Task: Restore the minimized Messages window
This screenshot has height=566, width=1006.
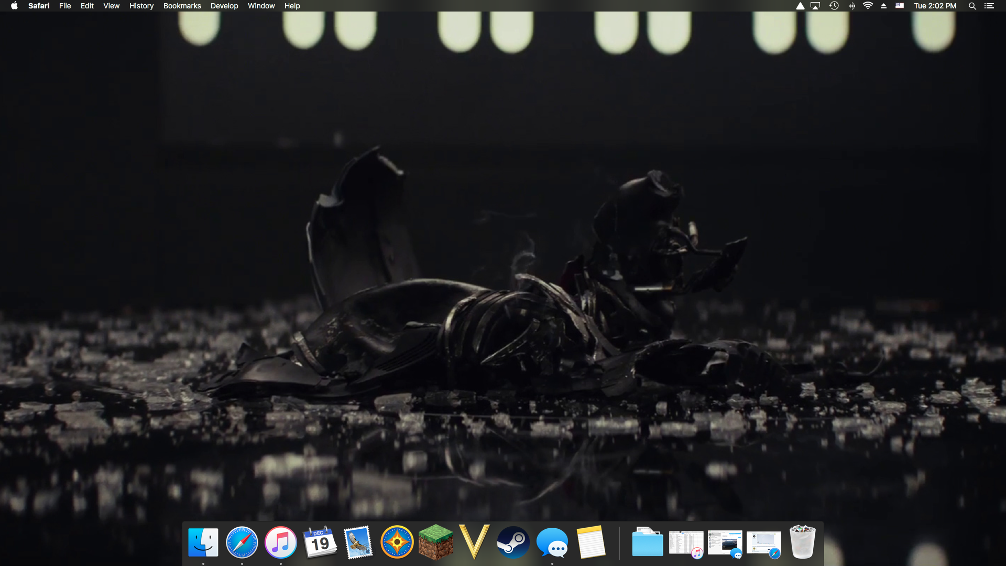Action: 725,544
